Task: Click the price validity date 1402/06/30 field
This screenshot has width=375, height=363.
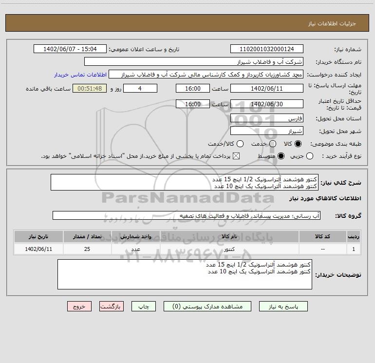Action: (x=267, y=104)
